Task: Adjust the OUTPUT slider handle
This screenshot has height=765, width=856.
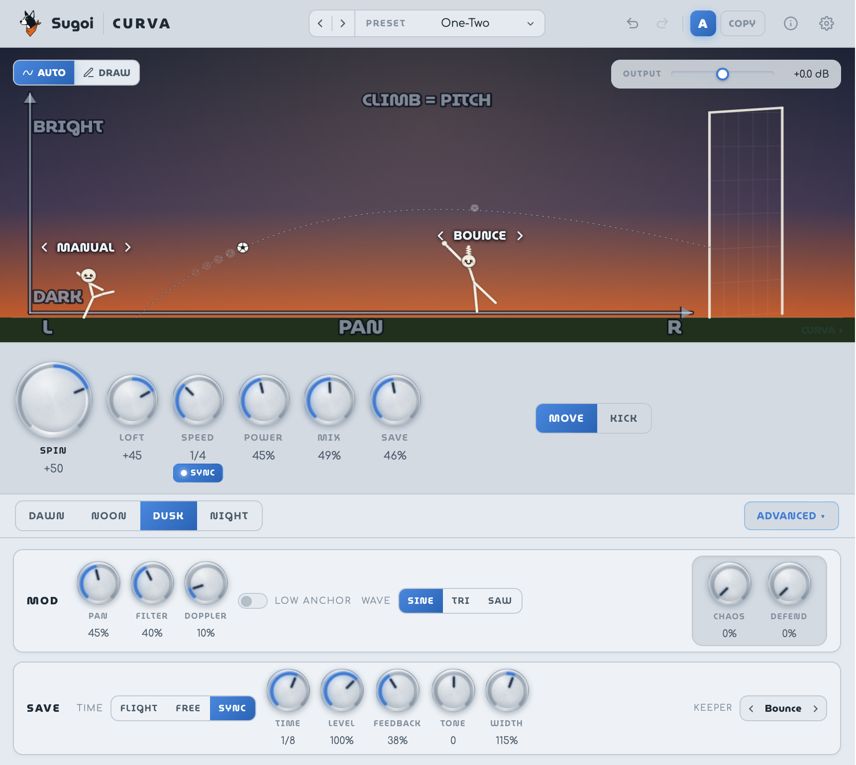Action: click(x=722, y=74)
